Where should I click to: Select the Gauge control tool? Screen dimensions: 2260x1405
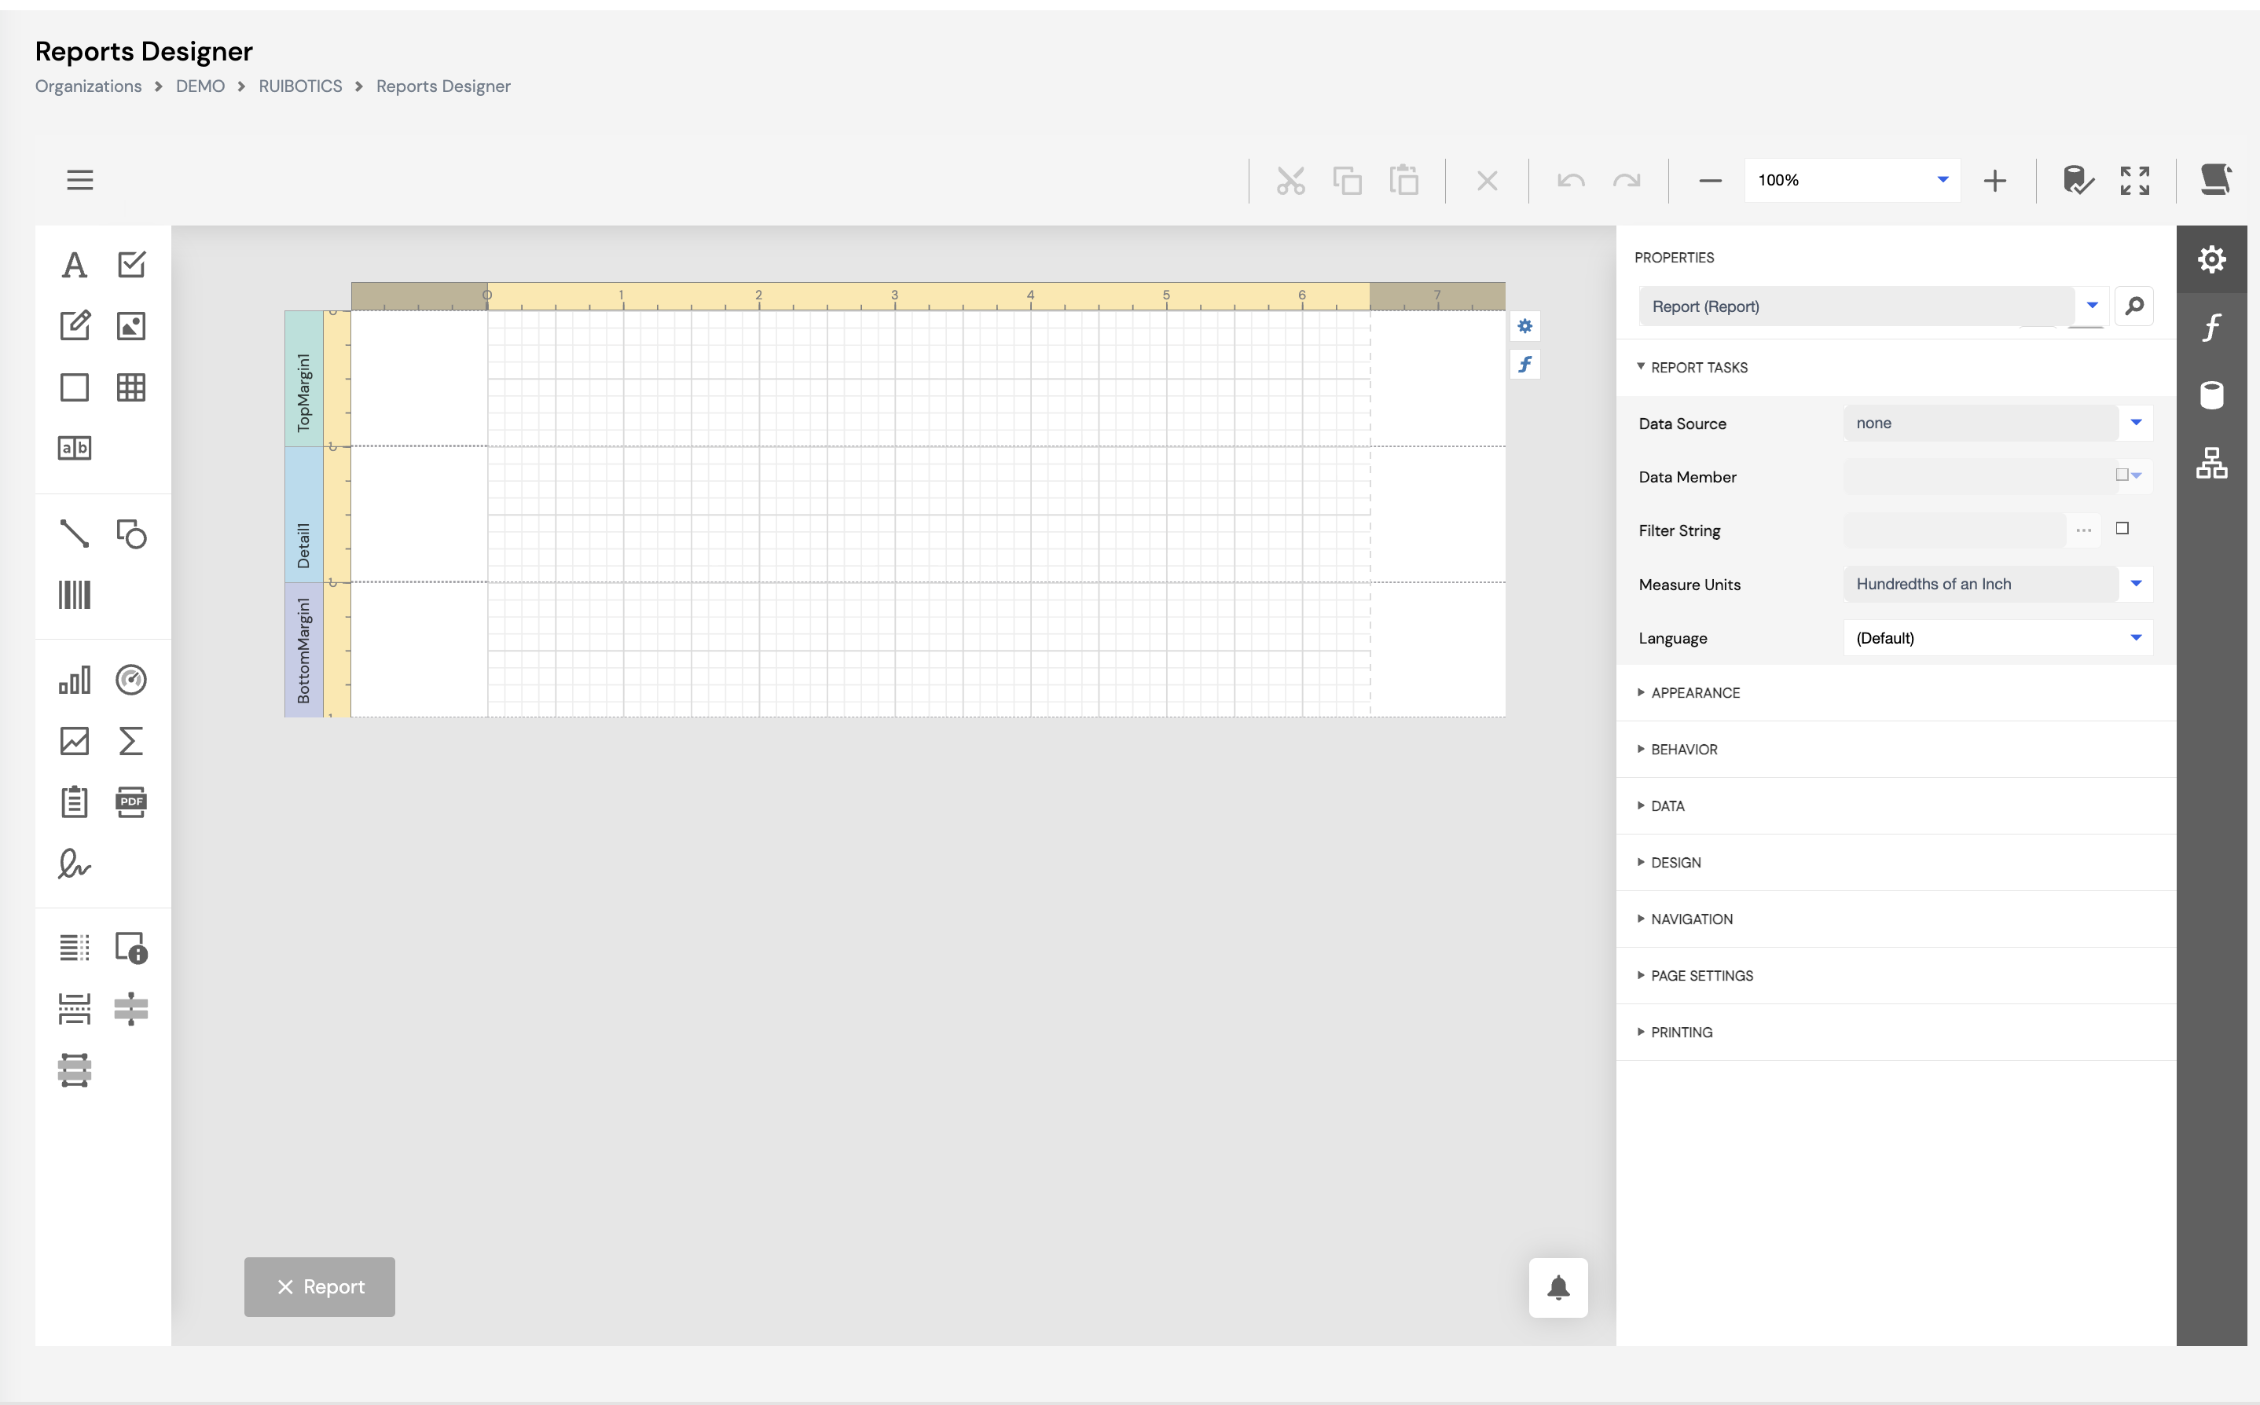[131, 680]
